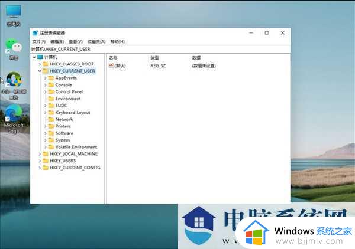Click the (数值未设置) data cell
This screenshot has height=249, width=355.
pyautogui.click(x=204, y=65)
